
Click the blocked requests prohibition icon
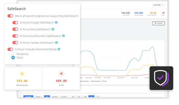click(x=22, y=74)
